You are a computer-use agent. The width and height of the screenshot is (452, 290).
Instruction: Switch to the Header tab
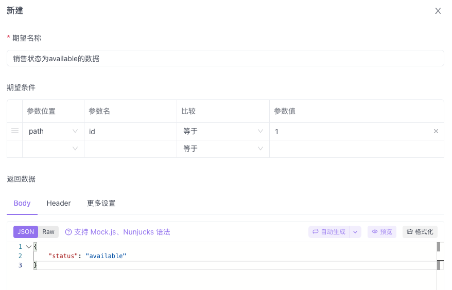coord(59,203)
